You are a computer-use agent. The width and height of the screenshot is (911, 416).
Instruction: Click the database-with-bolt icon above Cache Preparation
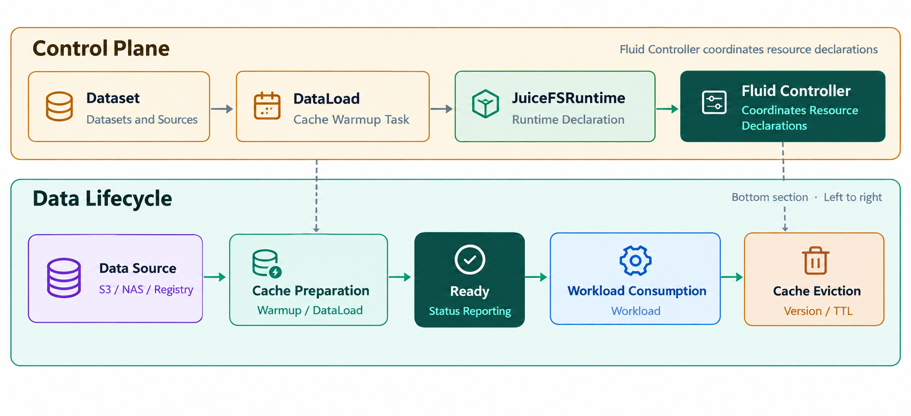[x=267, y=264]
